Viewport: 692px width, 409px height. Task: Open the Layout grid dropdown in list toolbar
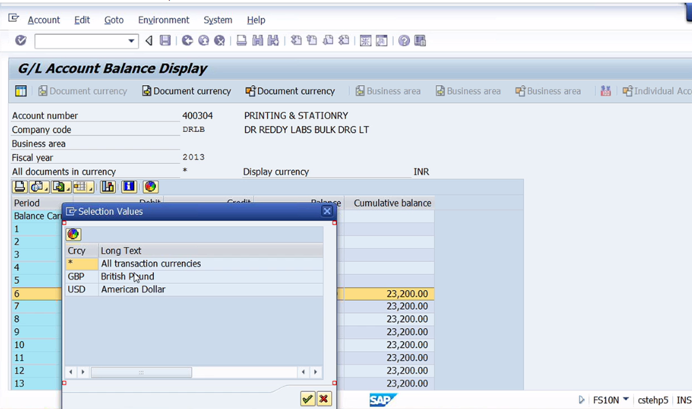point(83,186)
